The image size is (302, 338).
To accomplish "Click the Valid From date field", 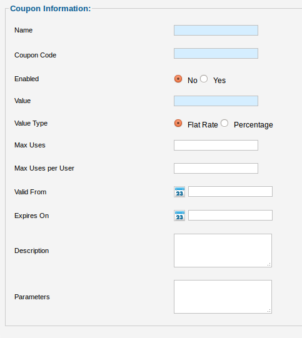I will point(230,191).
